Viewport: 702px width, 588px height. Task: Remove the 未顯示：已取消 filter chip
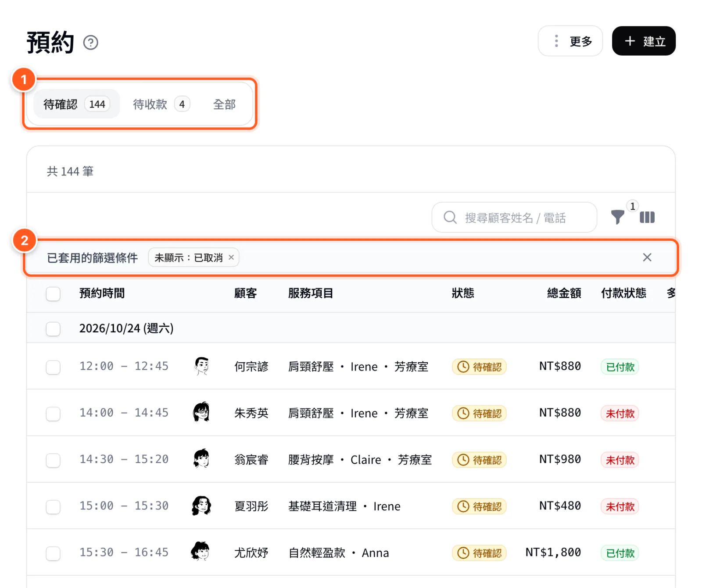pos(231,258)
